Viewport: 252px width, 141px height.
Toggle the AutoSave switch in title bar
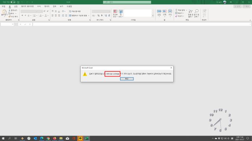(x=13, y=2)
